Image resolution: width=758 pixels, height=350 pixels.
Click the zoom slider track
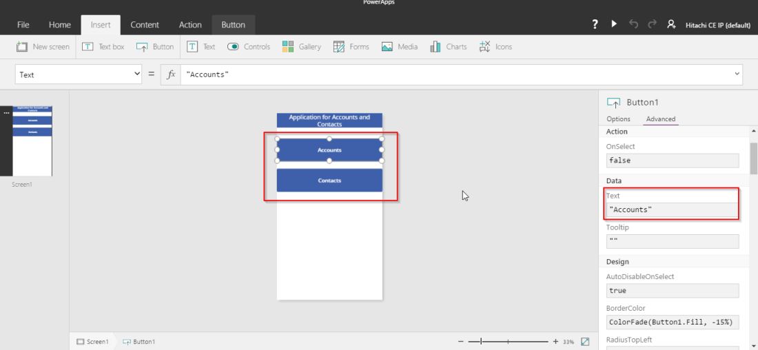click(510, 342)
